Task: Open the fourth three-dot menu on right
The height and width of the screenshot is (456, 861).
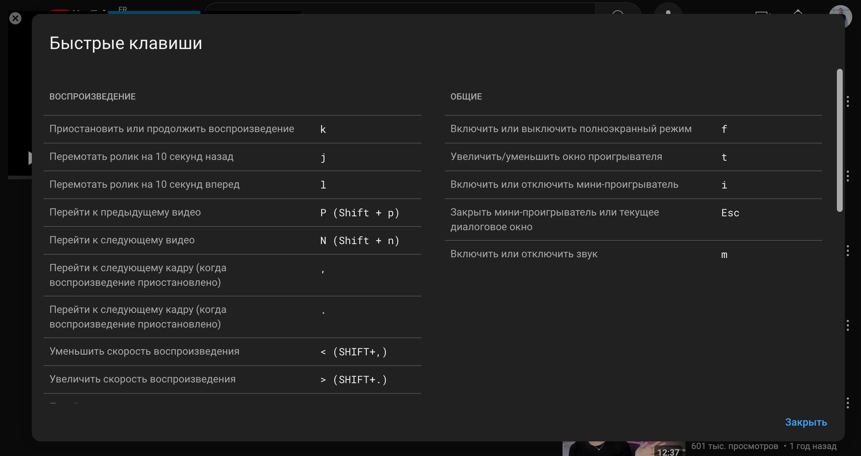Action: 847,325
